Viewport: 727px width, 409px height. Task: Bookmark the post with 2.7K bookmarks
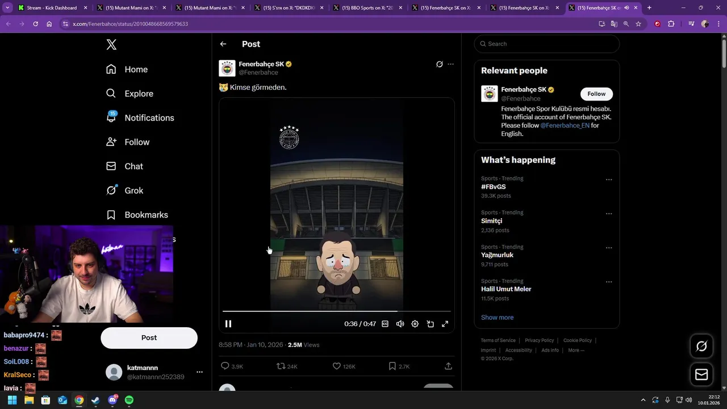click(392, 366)
